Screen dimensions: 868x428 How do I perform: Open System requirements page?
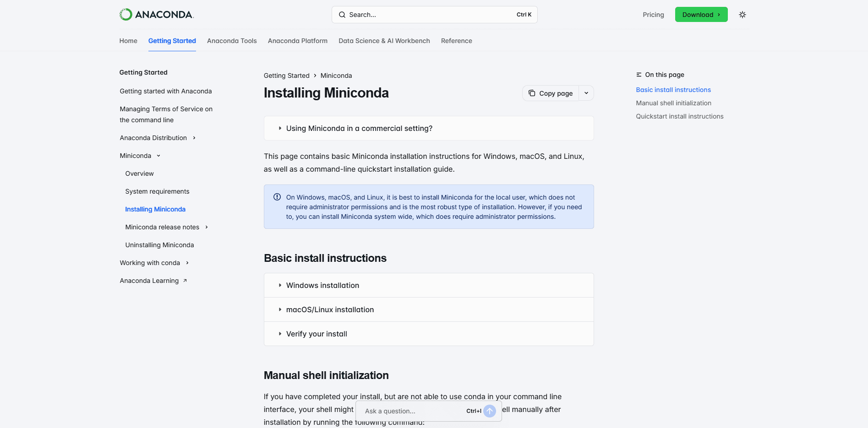pos(157,191)
